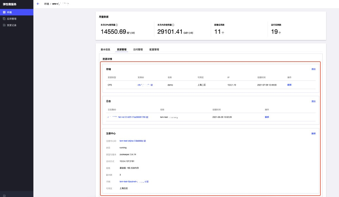Click the back arrow beside 环境 breadcrumb
This screenshot has width=339, height=197.
[x=38, y=4]
